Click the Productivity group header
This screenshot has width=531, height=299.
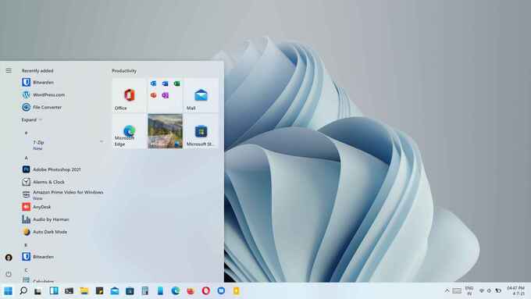pos(124,71)
